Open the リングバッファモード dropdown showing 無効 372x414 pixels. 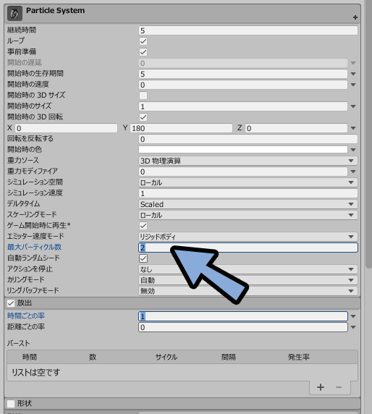coord(248,291)
